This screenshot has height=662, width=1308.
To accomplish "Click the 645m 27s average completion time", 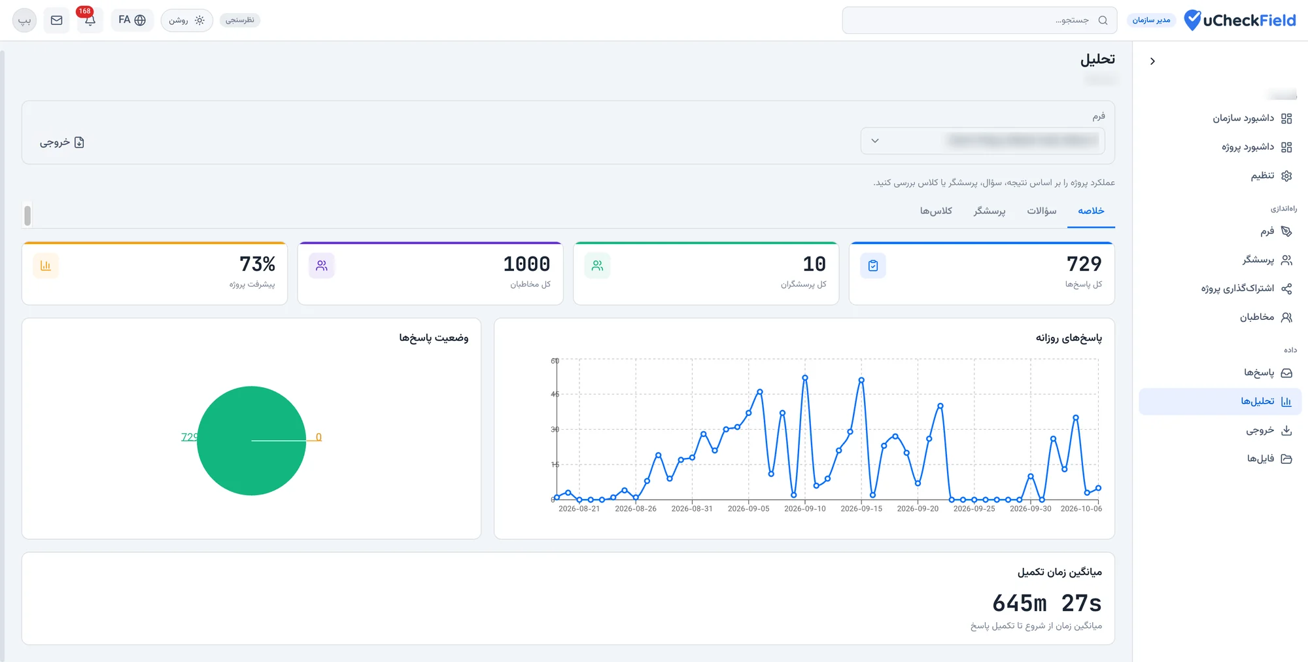I will pyautogui.click(x=1046, y=603).
